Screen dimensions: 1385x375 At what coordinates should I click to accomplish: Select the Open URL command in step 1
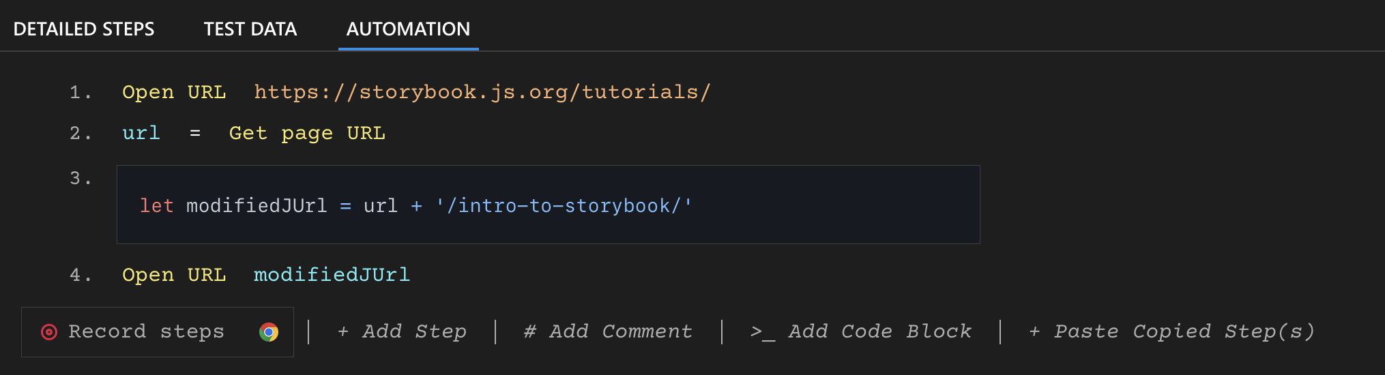[x=174, y=92]
